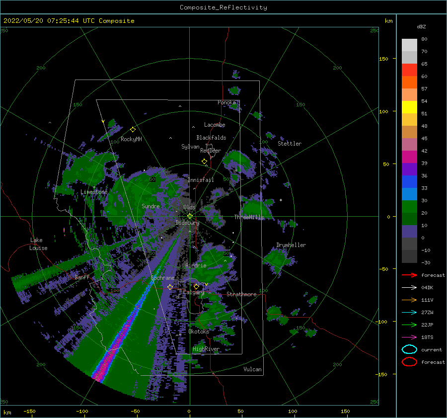Click the Vulcan city label
The width and height of the screenshot is (447, 418).
coord(252,369)
